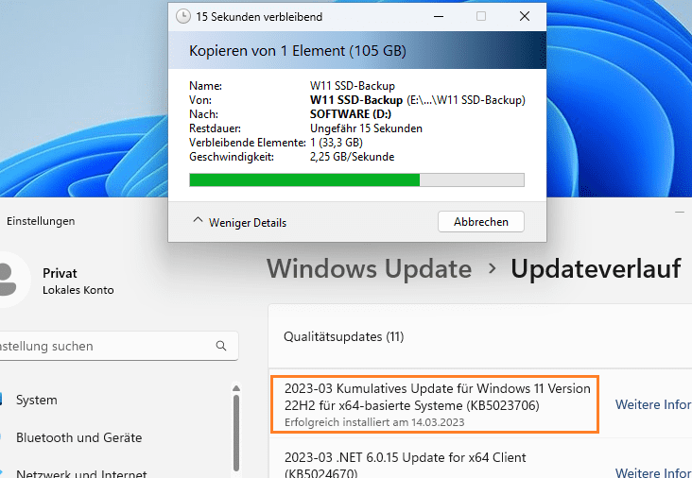The width and height of the screenshot is (692, 478).
Task: Click the sidebar scrollbar up arrow
Action: (x=236, y=388)
